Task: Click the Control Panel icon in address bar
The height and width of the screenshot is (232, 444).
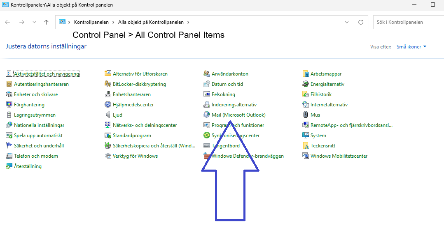Action: coord(62,22)
